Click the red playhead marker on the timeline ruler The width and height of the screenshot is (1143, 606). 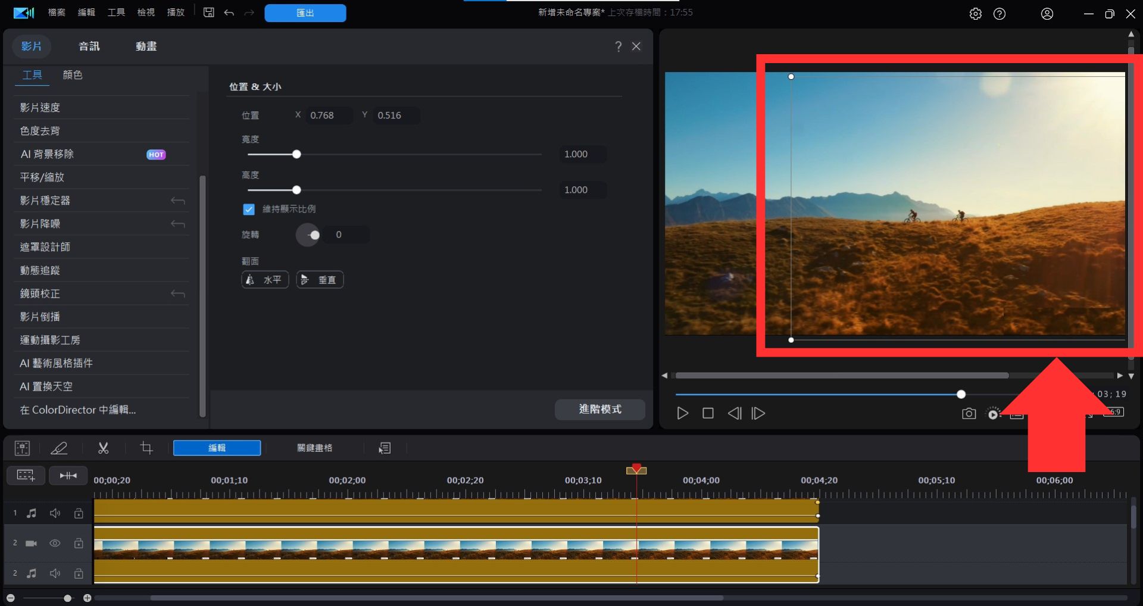click(x=636, y=470)
